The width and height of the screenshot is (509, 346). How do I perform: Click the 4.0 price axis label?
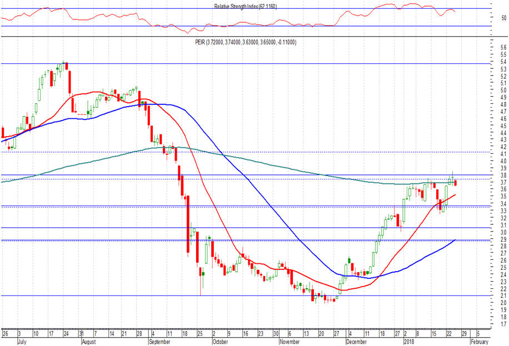pyautogui.click(x=503, y=161)
